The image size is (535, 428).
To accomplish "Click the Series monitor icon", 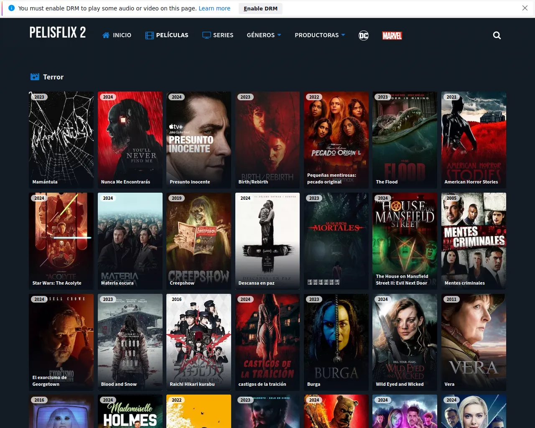I will tap(206, 35).
